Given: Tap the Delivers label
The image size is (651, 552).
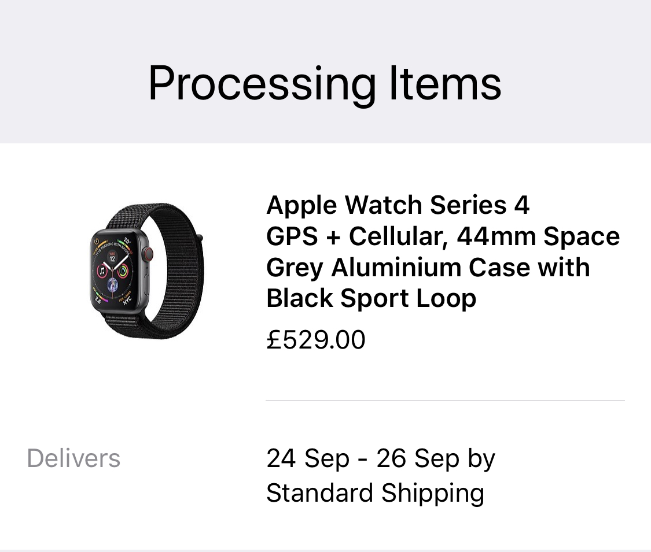Looking at the screenshot, I should 73,458.
